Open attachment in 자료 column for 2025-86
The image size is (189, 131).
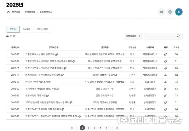pyautogui.click(x=166, y=61)
